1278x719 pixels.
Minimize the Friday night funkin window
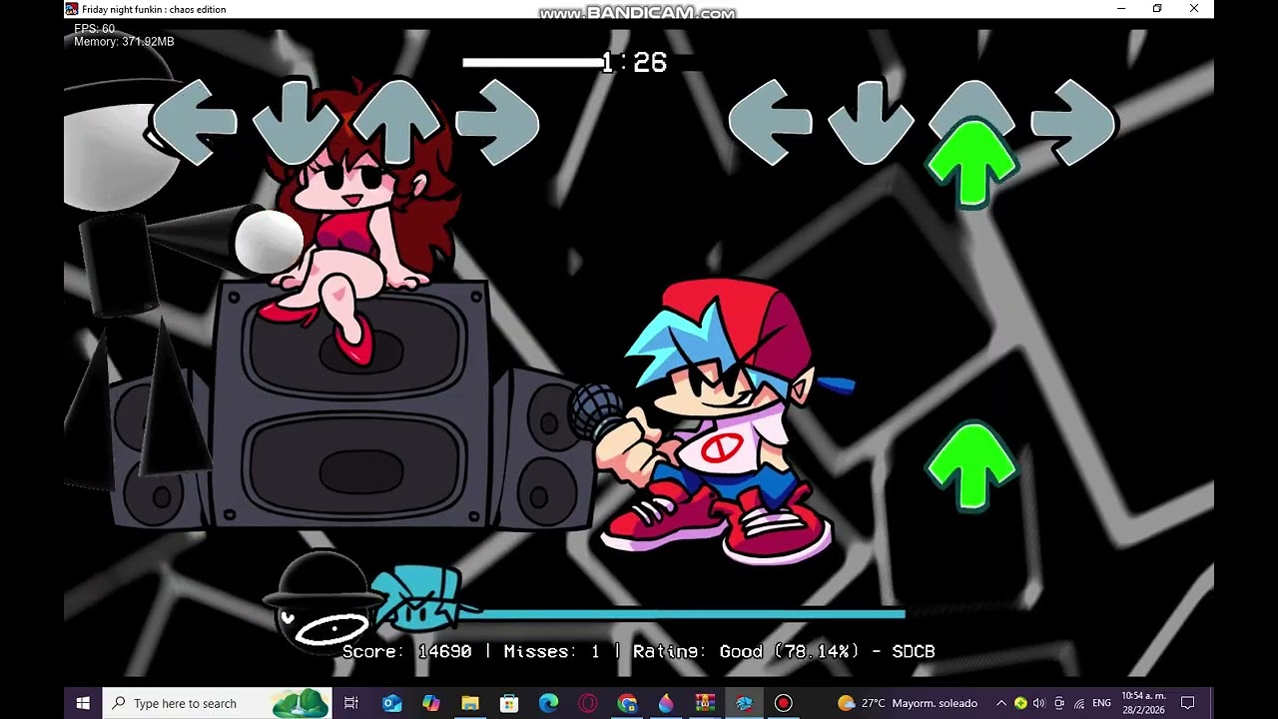(x=1121, y=9)
